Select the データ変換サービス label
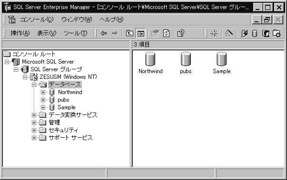The height and width of the screenshot is (180, 287). [73, 115]
